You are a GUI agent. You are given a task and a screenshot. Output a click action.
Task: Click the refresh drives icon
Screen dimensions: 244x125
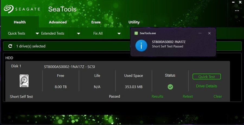click(10, 46)
